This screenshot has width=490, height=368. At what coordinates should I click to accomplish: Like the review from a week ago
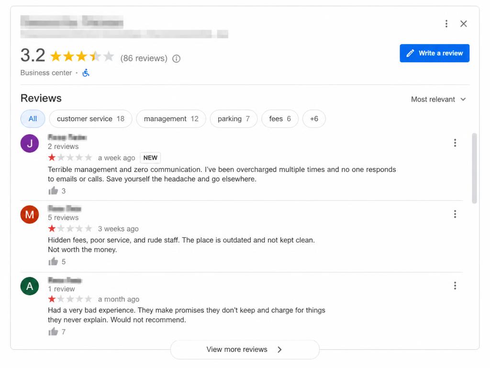pyautogui.click(x=54, y=191)
